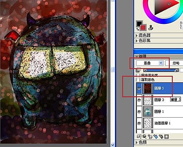Collapse the 圖層 panel
This screenshot has width=183, height=147.
click(x=137, y=56)
